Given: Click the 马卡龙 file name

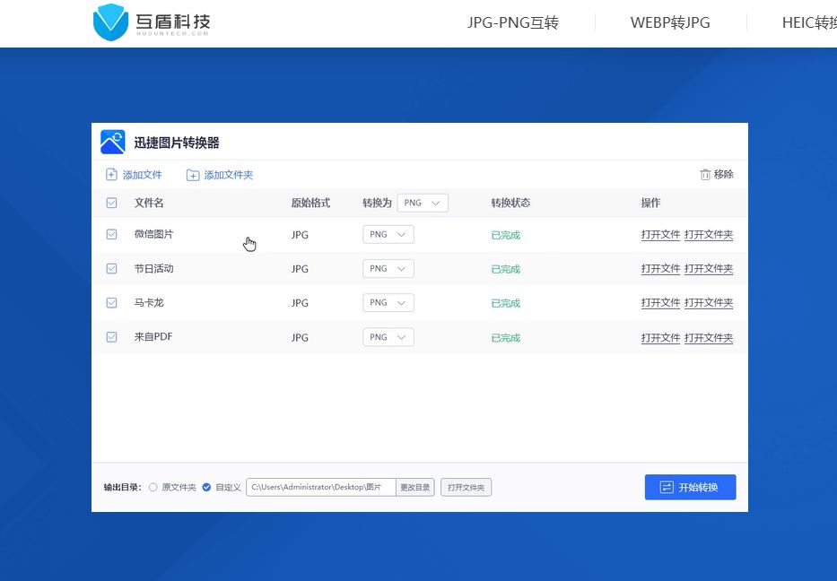Looking at the screenshot, I should pyautogui.click(x=149, y=302).
